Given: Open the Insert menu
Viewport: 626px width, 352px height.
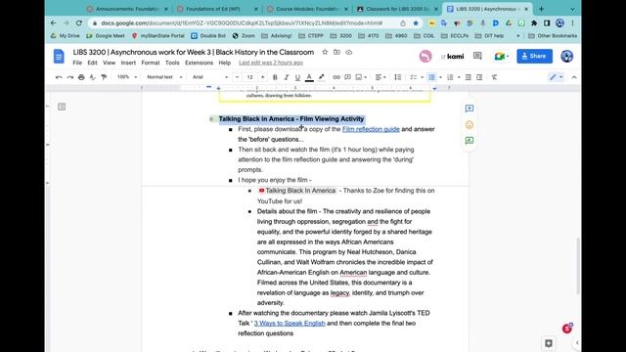Looking at the screenshot, I should [x=128, y=63].
